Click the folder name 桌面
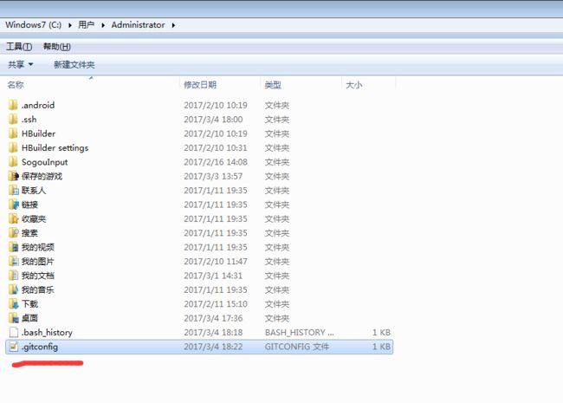 click(x=29, y=318)
